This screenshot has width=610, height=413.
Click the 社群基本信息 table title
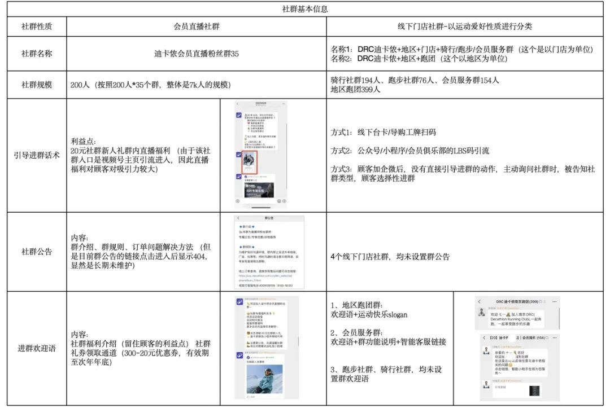[305, 9]
